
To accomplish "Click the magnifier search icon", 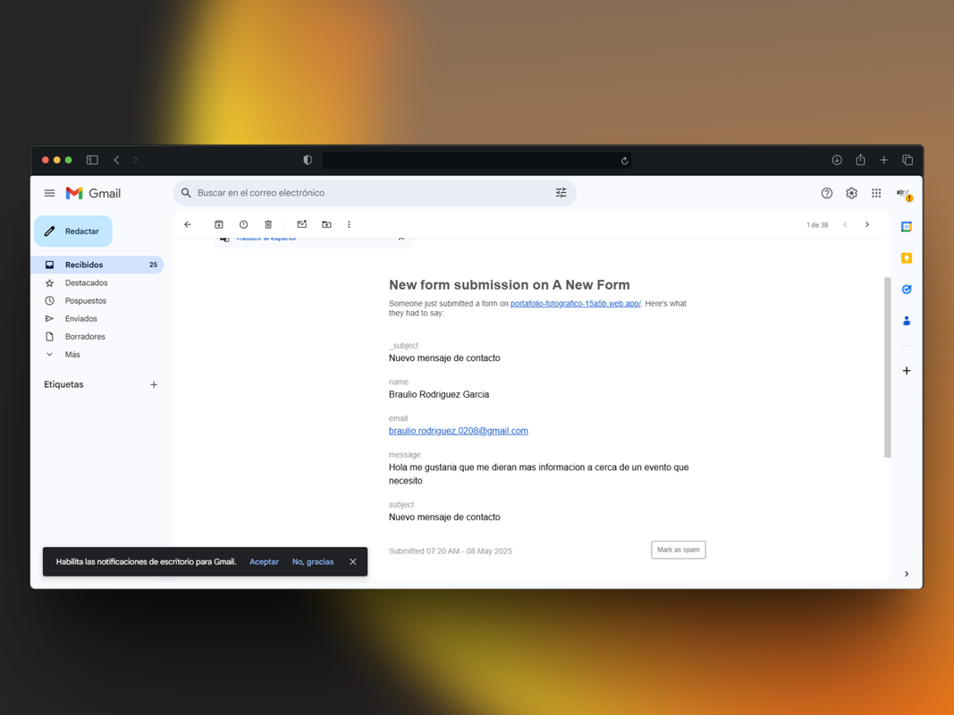I will click(186, 193).
